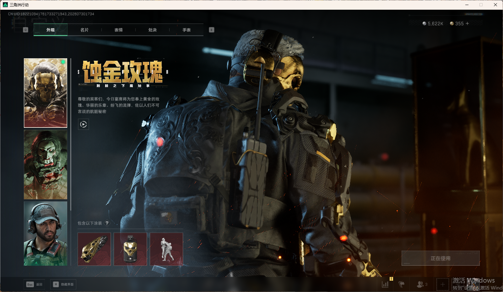Select the green-faced clown skin thumbnail

pos(46,165)
